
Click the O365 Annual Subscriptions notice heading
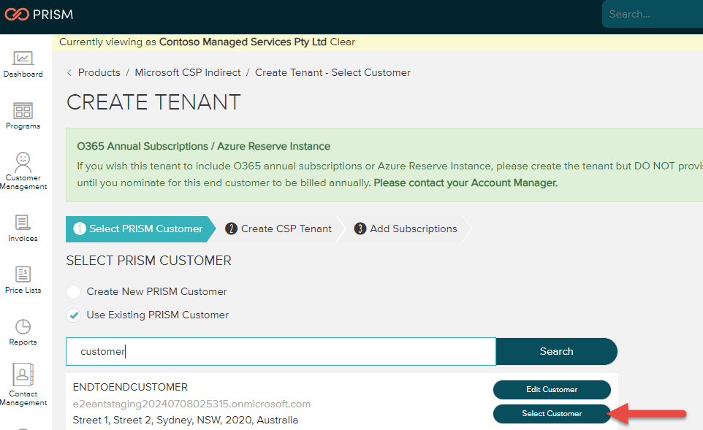[204, 147]
